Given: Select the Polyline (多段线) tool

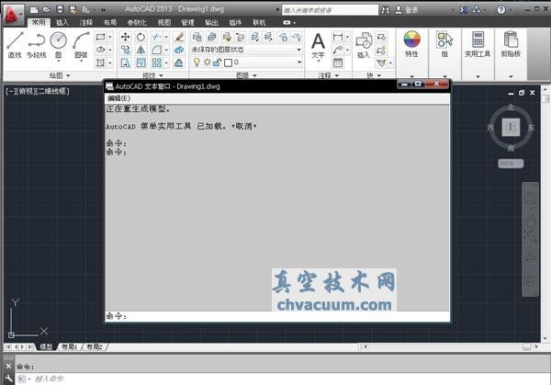Looking at the screenshot, I should click(x=37, y=43).
